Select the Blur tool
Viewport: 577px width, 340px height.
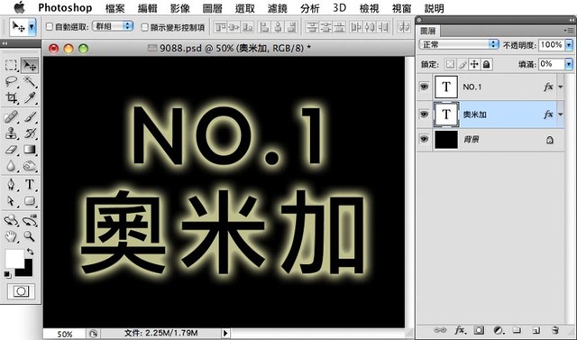[x=11, y=166]
